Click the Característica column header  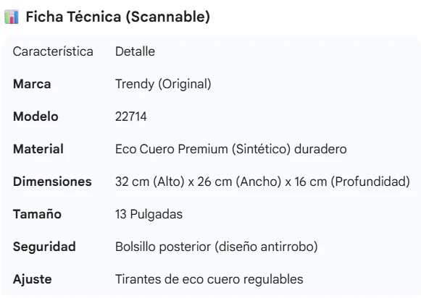coord(53,51)
